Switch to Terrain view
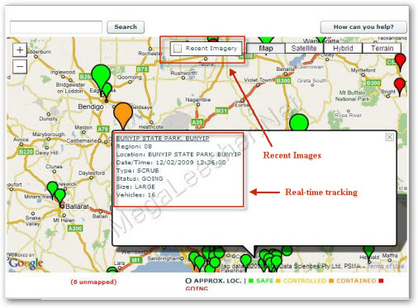The image size is (418, 308). (382, 49)
